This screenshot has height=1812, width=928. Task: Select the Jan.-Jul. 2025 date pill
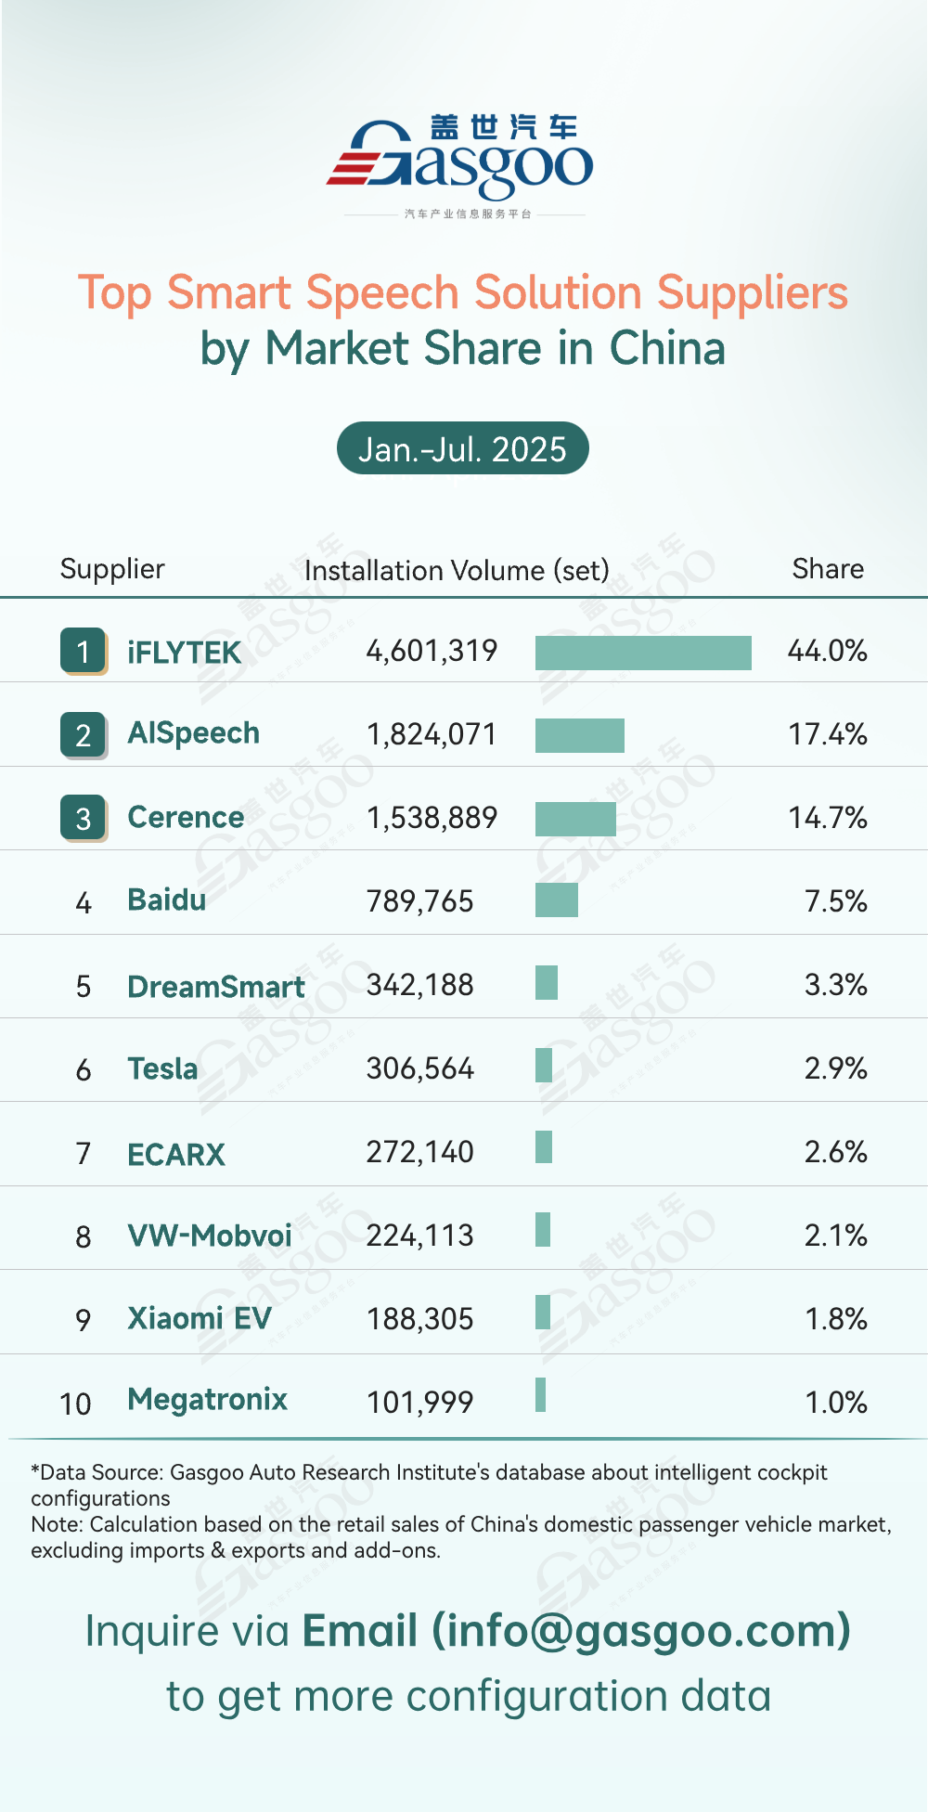pyautogui.click(x=462, y=448)
